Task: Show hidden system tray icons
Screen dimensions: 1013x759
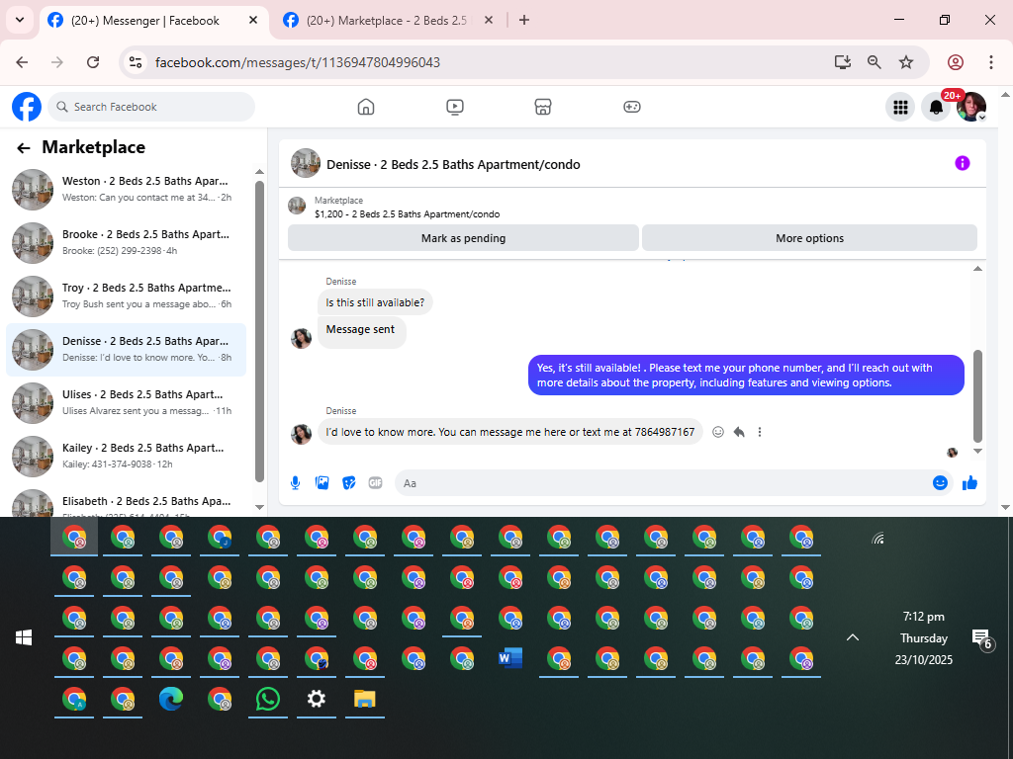Action: [853, 637]
